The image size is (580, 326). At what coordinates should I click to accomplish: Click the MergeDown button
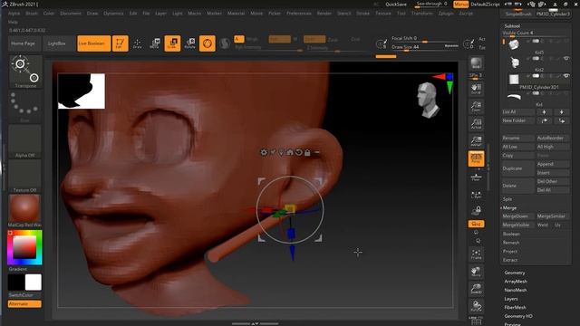(517, 216)
